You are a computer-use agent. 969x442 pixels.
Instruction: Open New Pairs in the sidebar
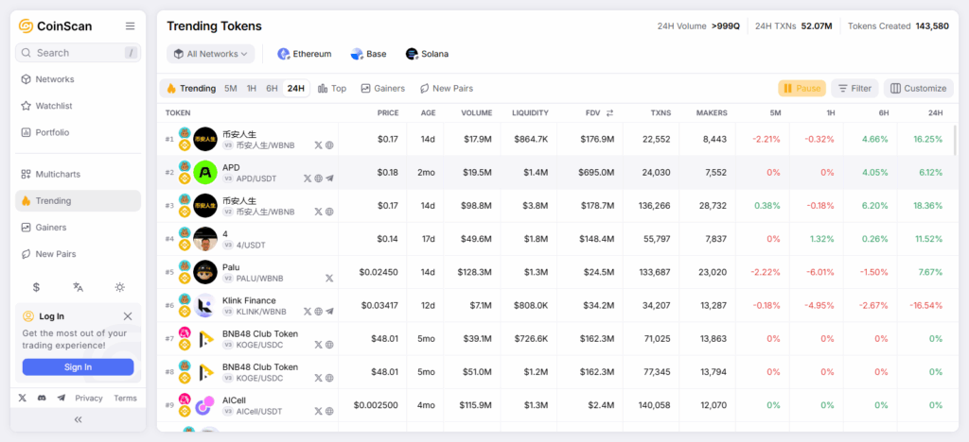(x=78, y=254)
